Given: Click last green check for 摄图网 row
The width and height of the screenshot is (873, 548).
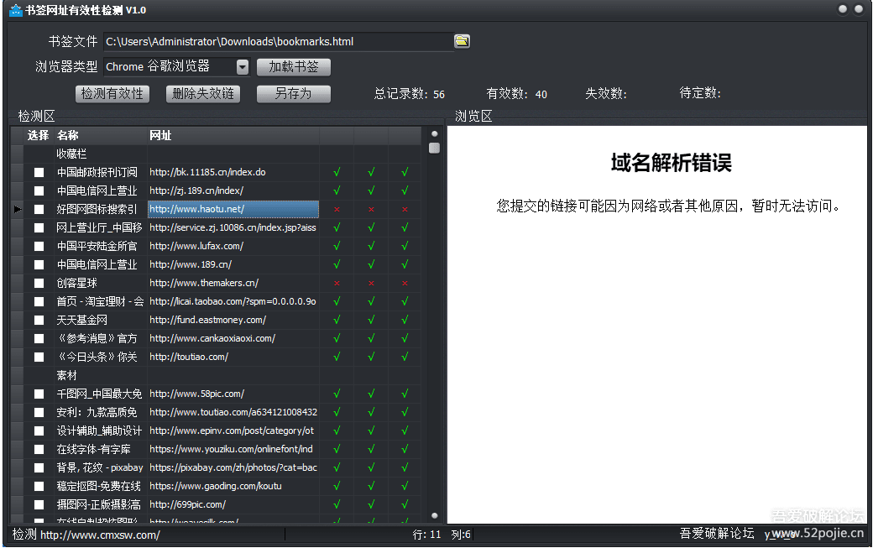Looking at the screenshot, I should click(405, 504).
